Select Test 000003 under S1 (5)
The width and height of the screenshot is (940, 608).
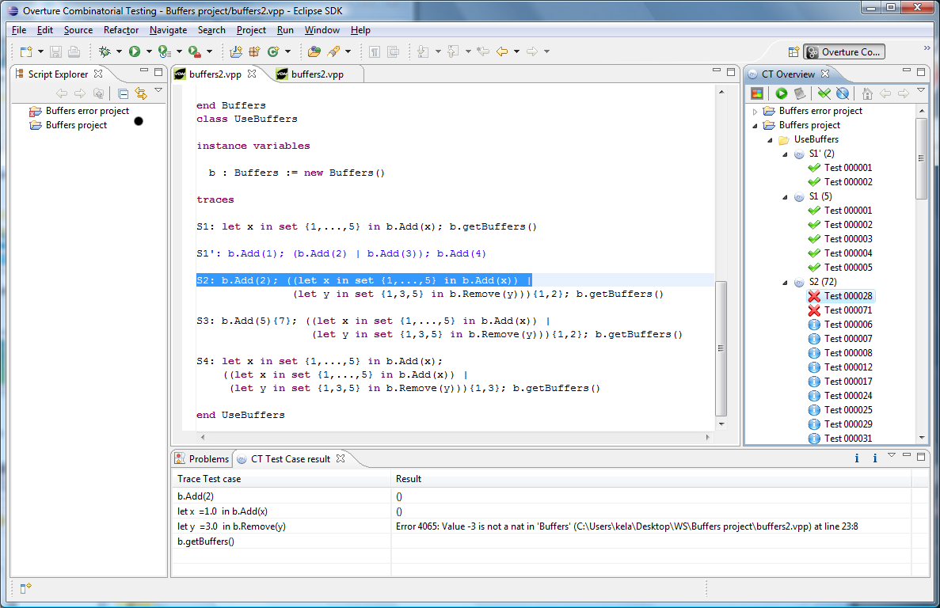pos(847,239)
